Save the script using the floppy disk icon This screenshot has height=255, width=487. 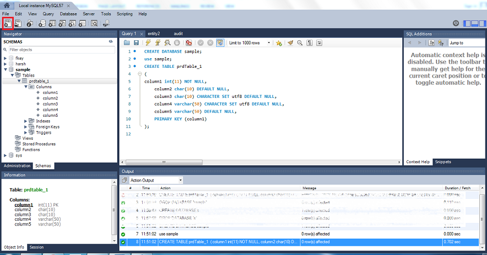135,43
